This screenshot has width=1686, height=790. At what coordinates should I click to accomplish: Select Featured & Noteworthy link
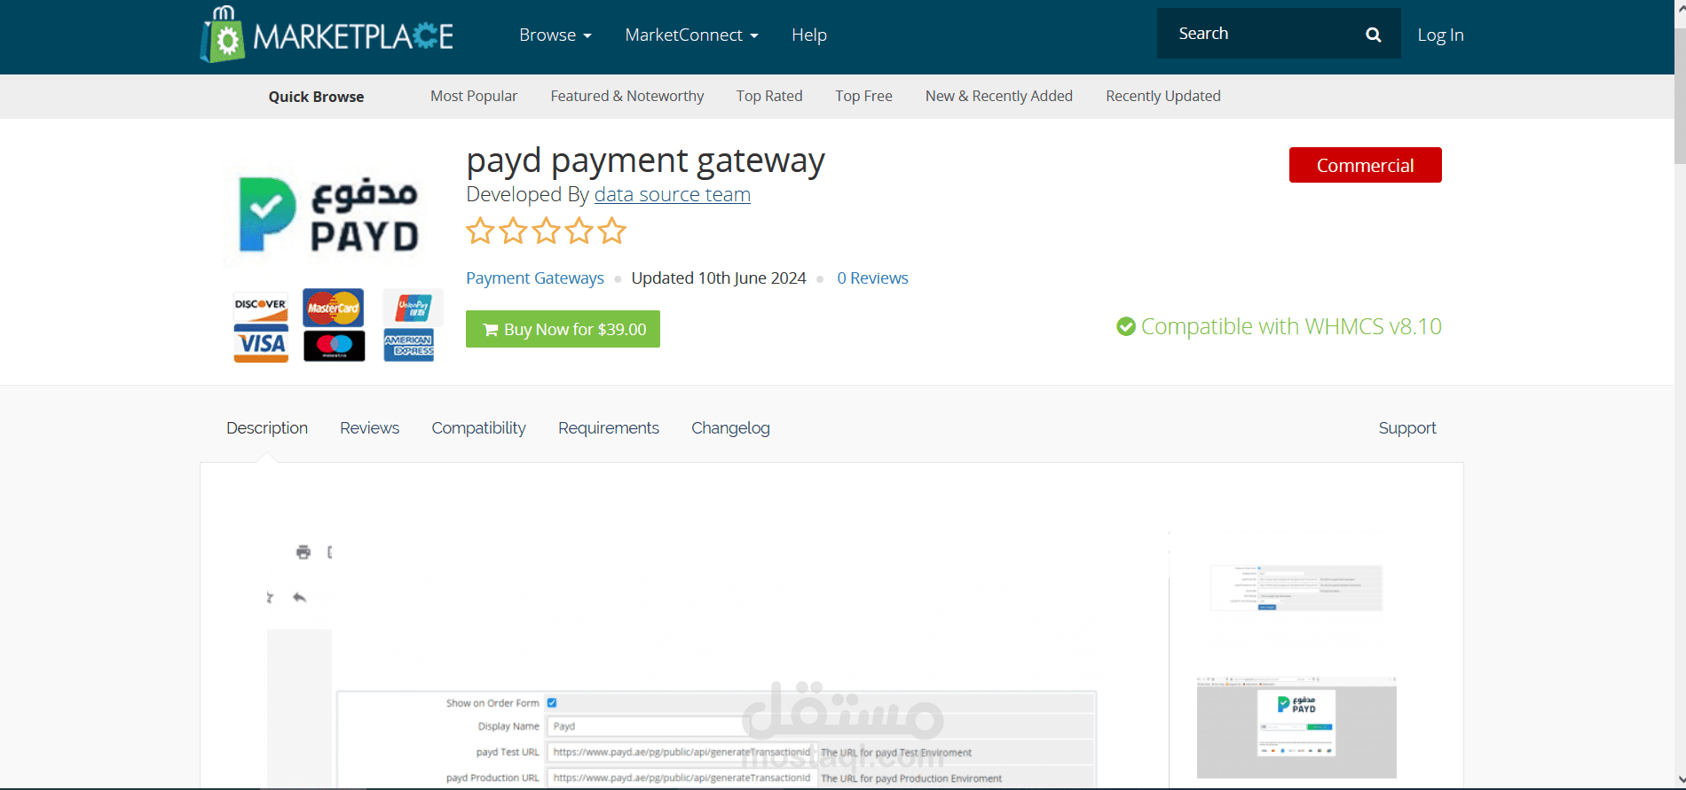pyautogui.click(x=627, y=96)
